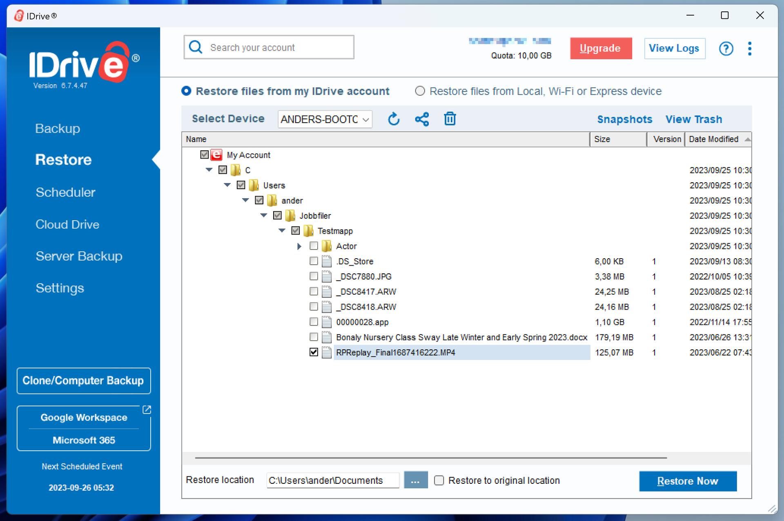The image size is (784, 521).
Task: Collapse the Jobbfiler folder
Action: [264, 215]
